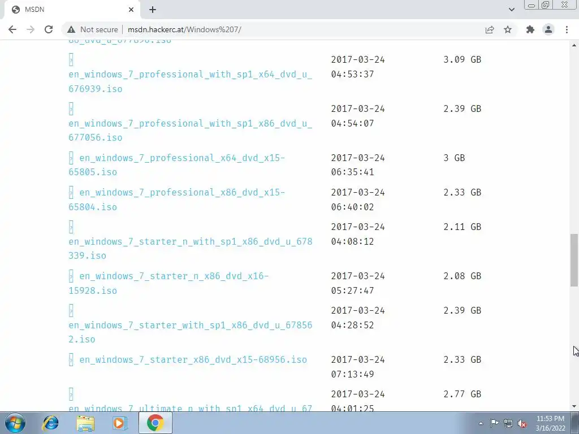Open Windows Explorer from taskbar
This screenshot has width=579, height=434.
click(85, 423)
